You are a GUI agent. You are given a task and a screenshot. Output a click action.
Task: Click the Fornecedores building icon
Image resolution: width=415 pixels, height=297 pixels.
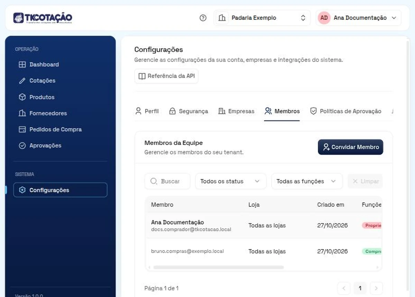(x=22, y=113)
